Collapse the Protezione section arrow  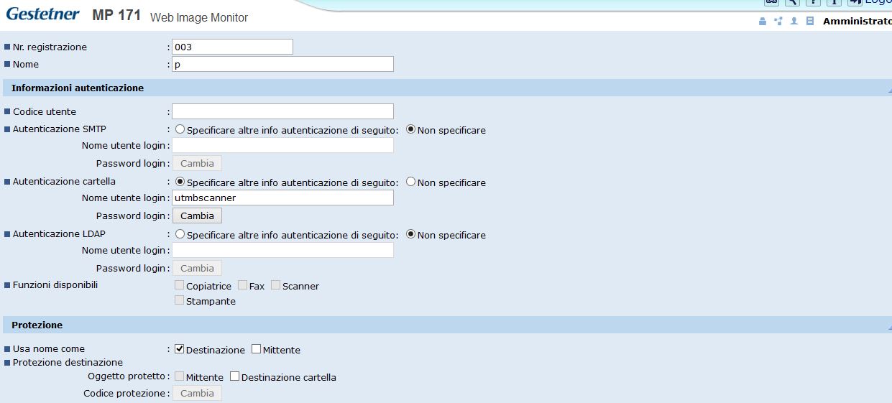click(890, 328)
